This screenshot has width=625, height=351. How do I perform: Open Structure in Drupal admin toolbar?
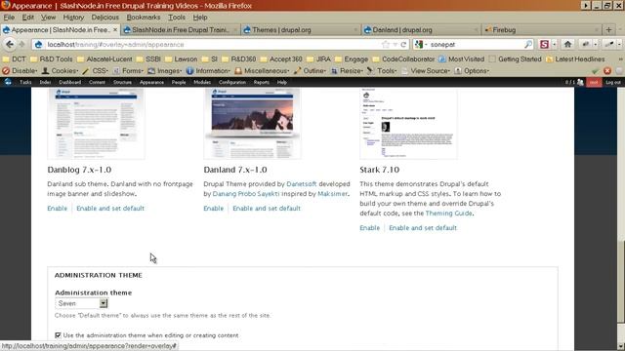coord(122,82)
